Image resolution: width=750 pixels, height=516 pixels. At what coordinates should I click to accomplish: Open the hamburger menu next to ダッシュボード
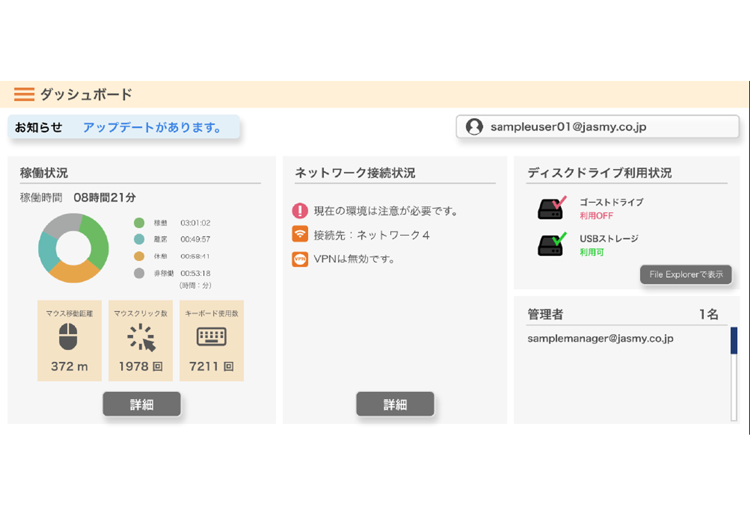(x=24, y=94)
